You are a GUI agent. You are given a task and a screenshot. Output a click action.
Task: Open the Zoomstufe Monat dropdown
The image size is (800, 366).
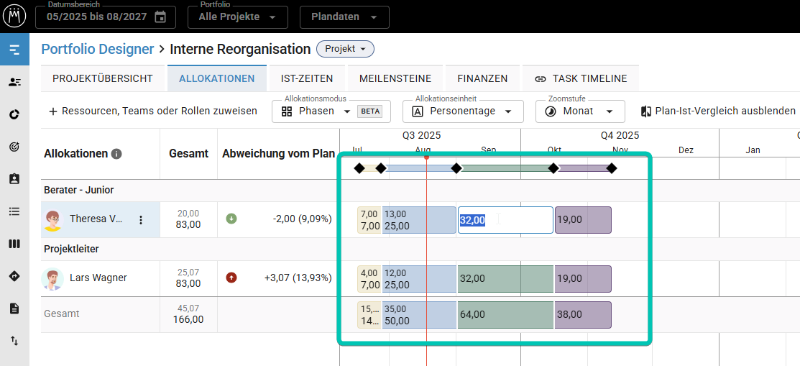(580, 111)
